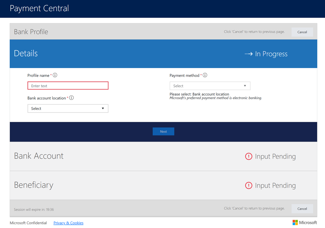Expand the Beneficiary section
The width and height of the screenshot is (325, 228).
tap(34, 185)
